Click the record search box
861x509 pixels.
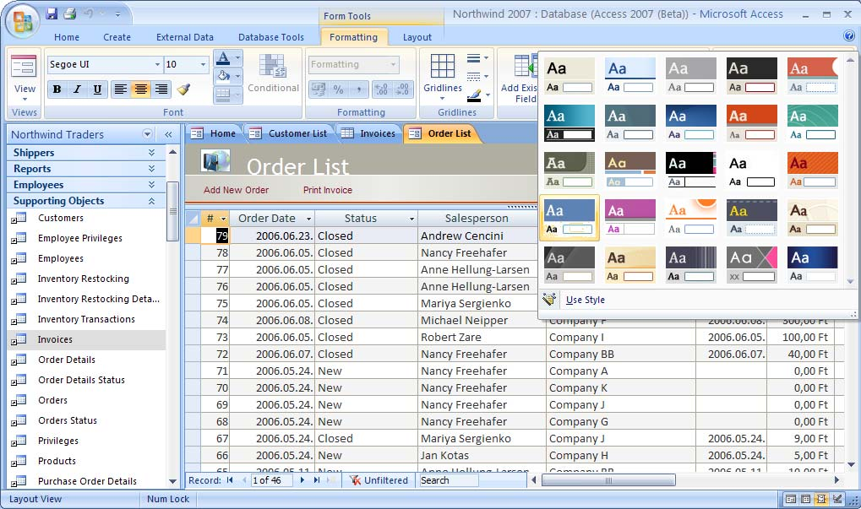(448, 480)
